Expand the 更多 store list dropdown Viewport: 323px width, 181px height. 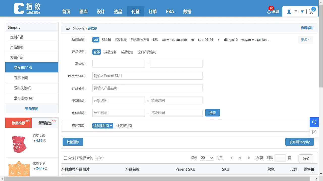pos(305,40)
